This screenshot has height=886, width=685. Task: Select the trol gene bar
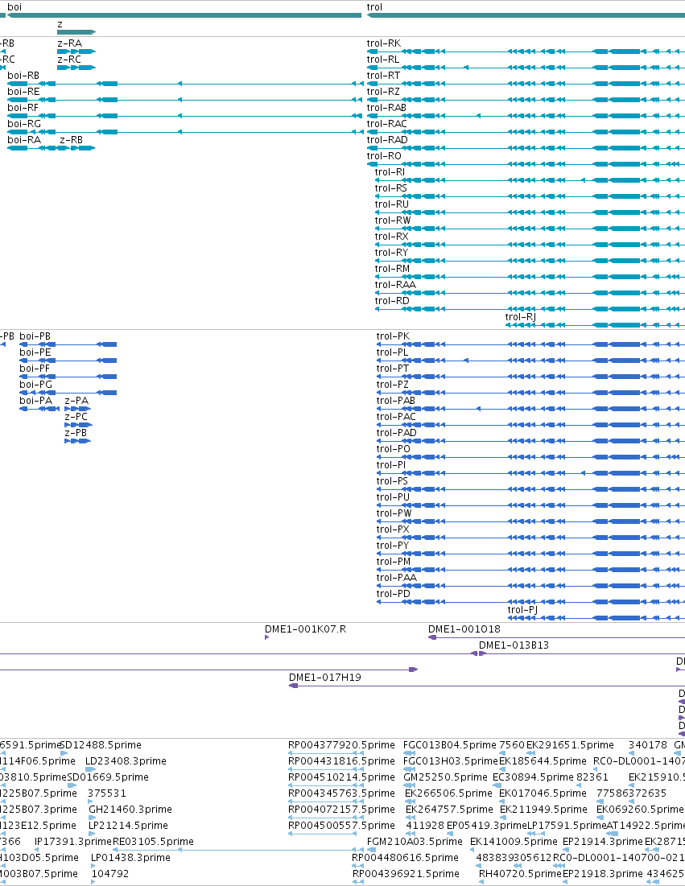(x=526, y=15)
